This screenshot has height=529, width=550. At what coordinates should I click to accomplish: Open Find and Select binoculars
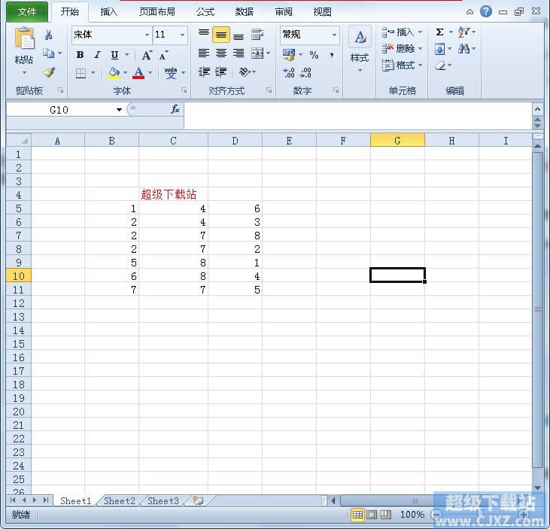click(463, 49)
